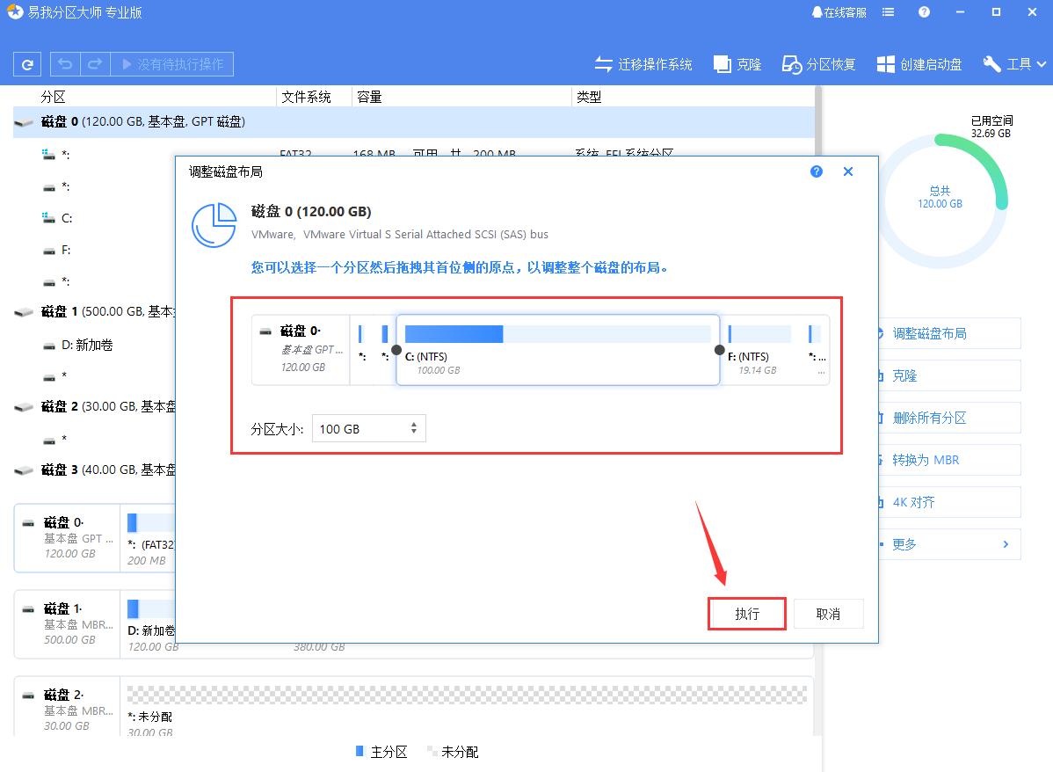1053x772 pixels.
Task: Click 执行 to apply the disk layout
Action: tap(746, 614)
